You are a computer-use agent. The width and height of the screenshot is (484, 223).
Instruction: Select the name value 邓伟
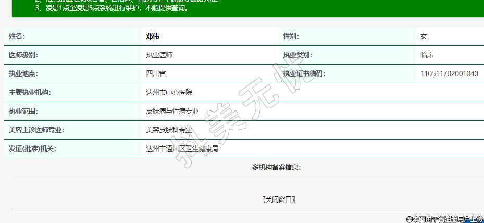coord(153,36)
